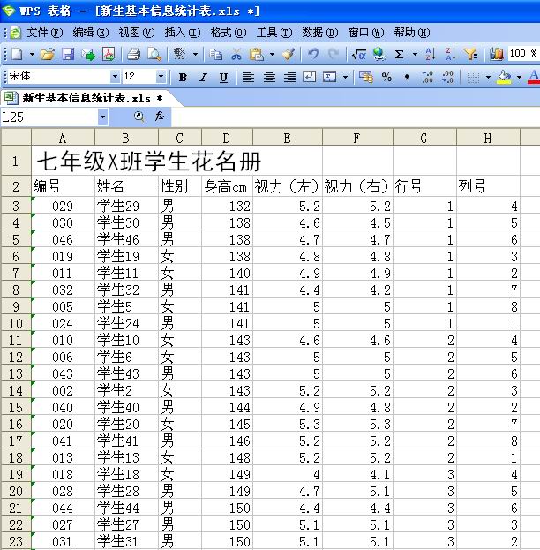Toggle bold formatting
The image size is (540, 550).
(183, 78)
